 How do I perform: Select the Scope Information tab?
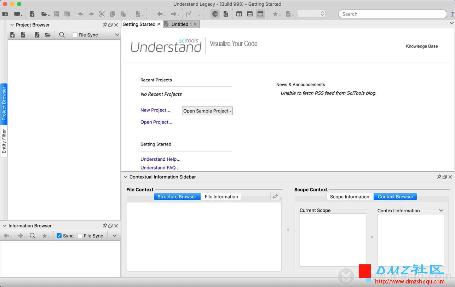tap(350, 197)
